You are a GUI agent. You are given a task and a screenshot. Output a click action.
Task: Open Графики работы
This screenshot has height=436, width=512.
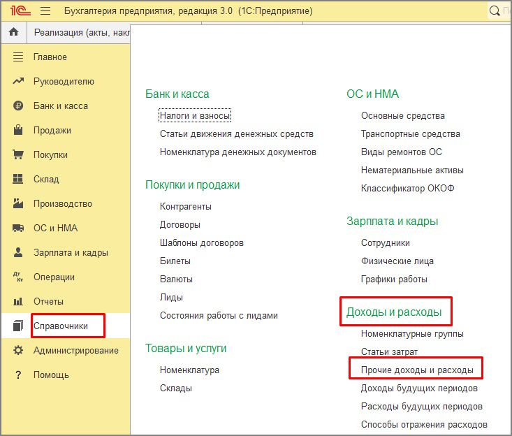[394, 279]
